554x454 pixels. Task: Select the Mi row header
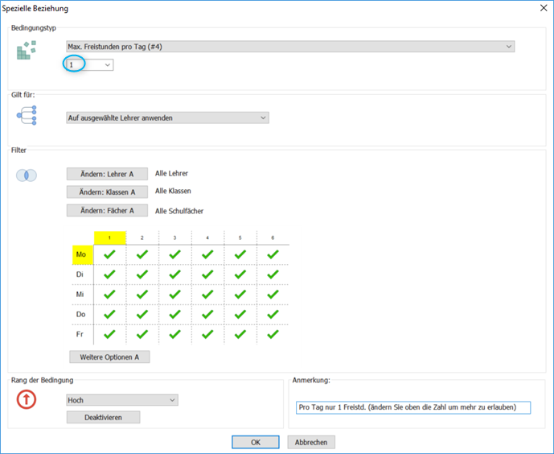pyautogui.click(x=82, y=294)
